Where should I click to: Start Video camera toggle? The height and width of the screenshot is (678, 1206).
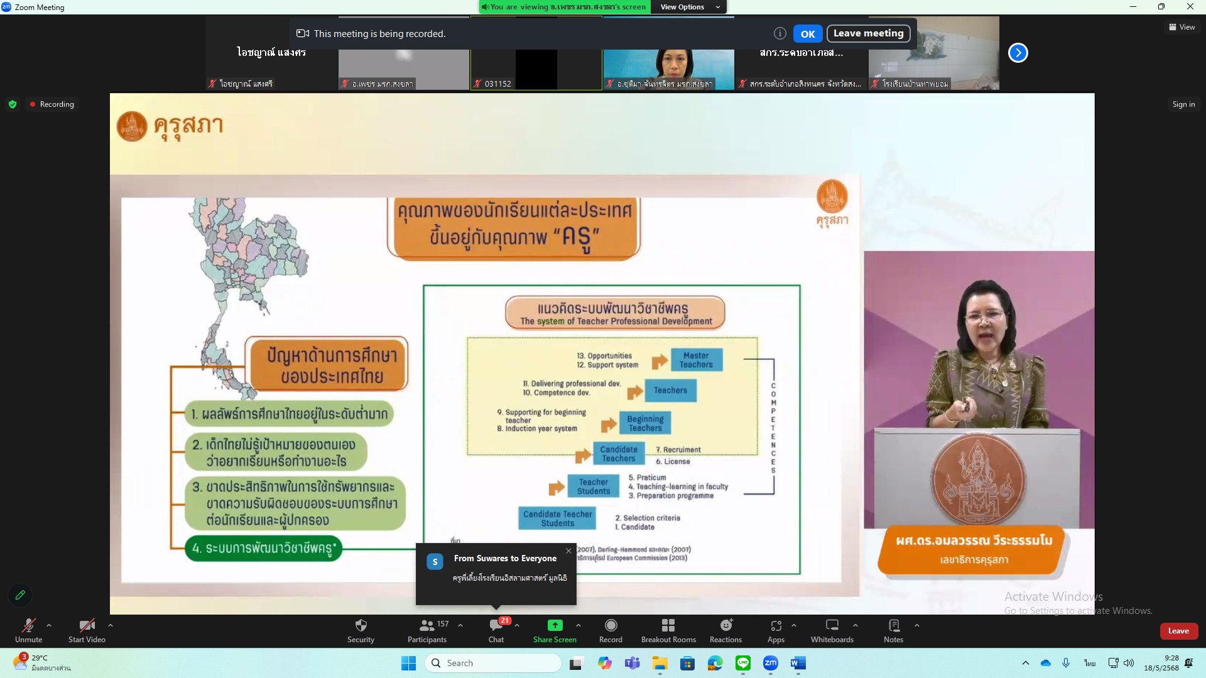click(x=87, y=630)
